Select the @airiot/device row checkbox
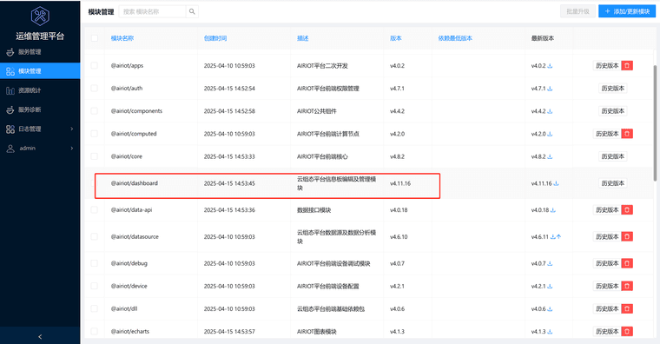 pos(95,286)
